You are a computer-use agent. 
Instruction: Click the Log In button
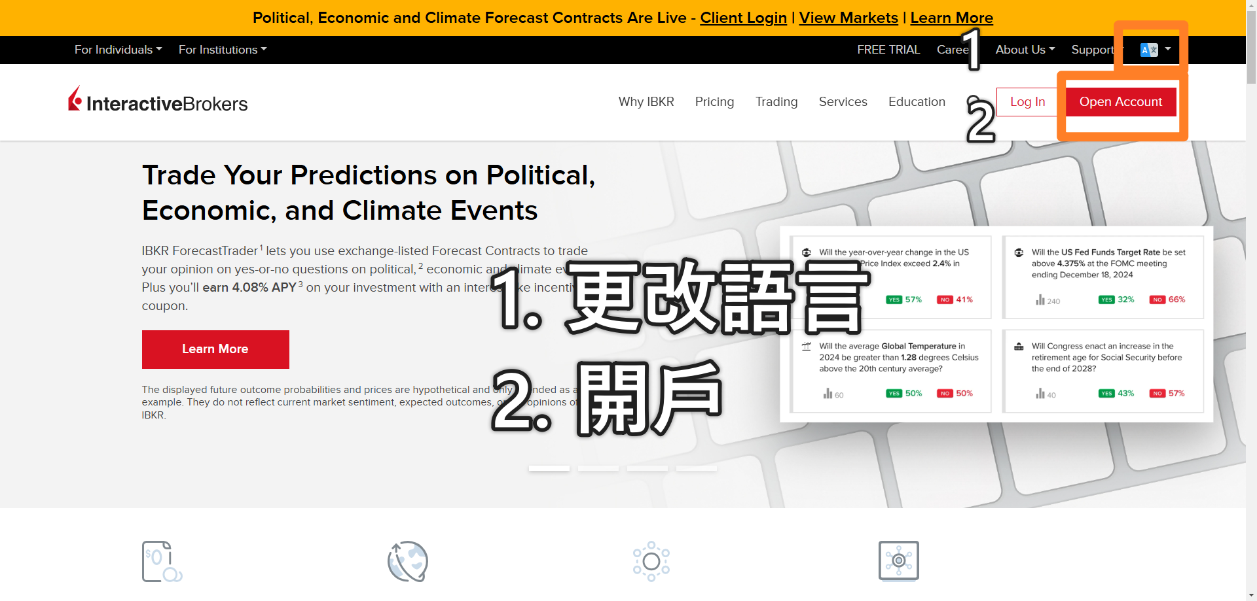point(1027,102)
